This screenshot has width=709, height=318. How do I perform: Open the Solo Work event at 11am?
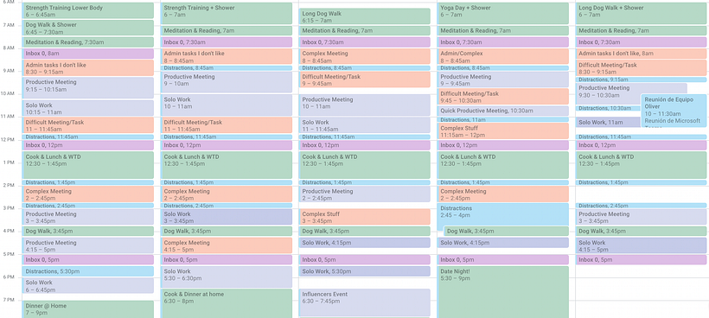[x=608, y=123]
